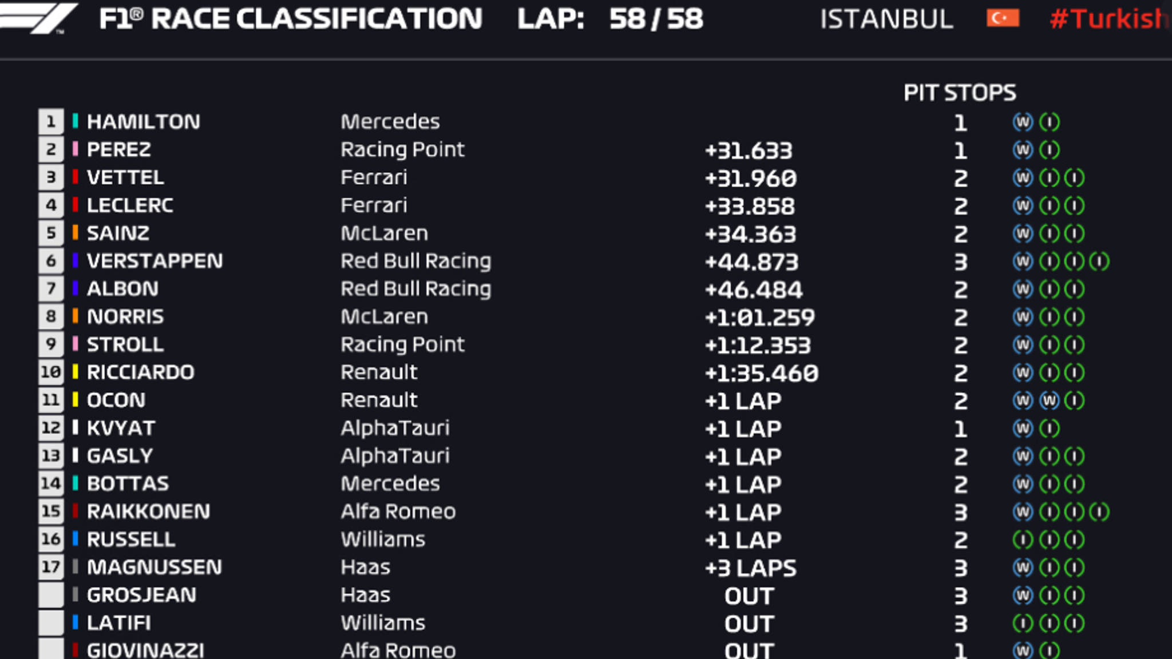Screen dimensions: 1172x659
Task: Click Vettel's wet tyre icon
Action: click(x=1023, y=178)
